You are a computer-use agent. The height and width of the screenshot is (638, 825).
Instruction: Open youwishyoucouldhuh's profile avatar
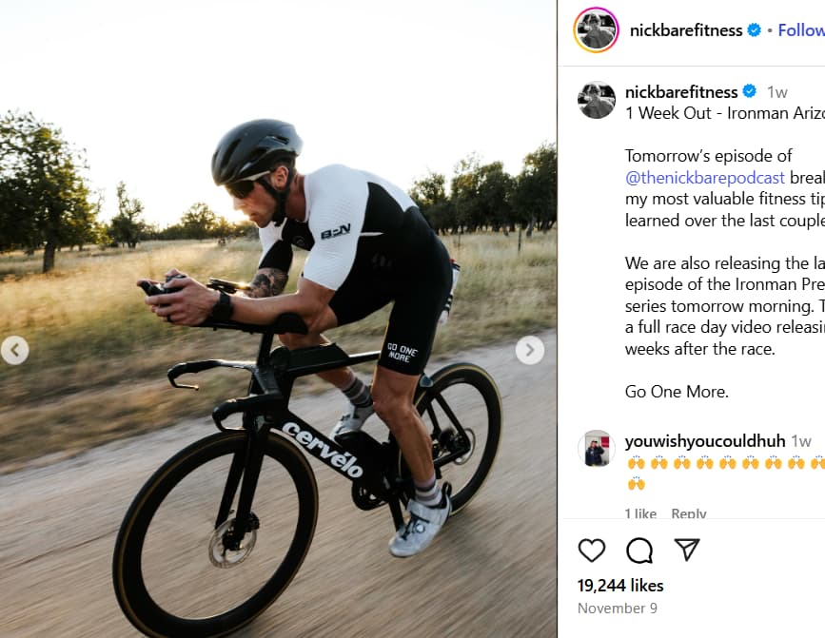pyautogui.click(x=597, y=449)
